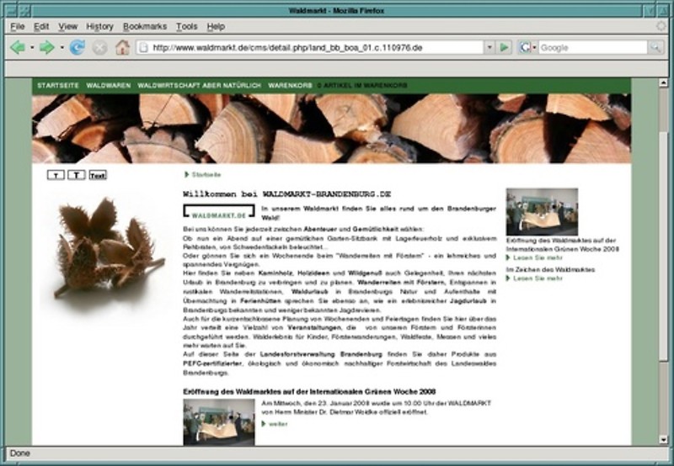Select the smallest text size T button
This screenshot has height=466, width=674.
[x=56, y=175]
